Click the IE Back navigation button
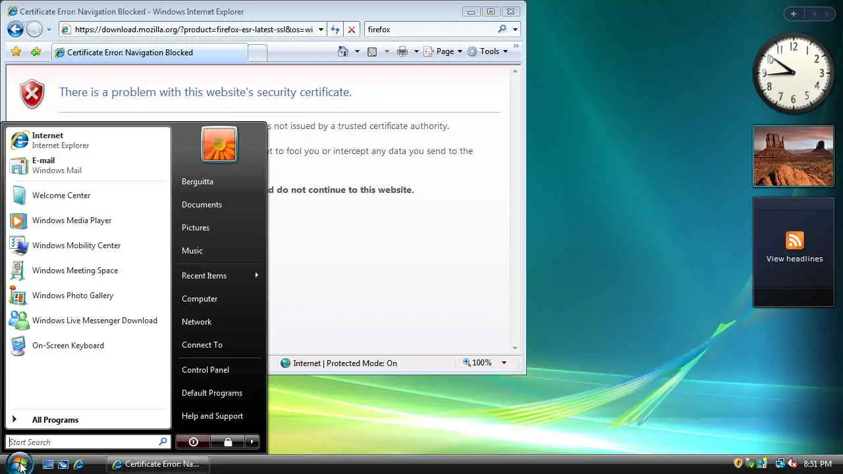This screenshot has width=843, height=474. coord(15,29)
